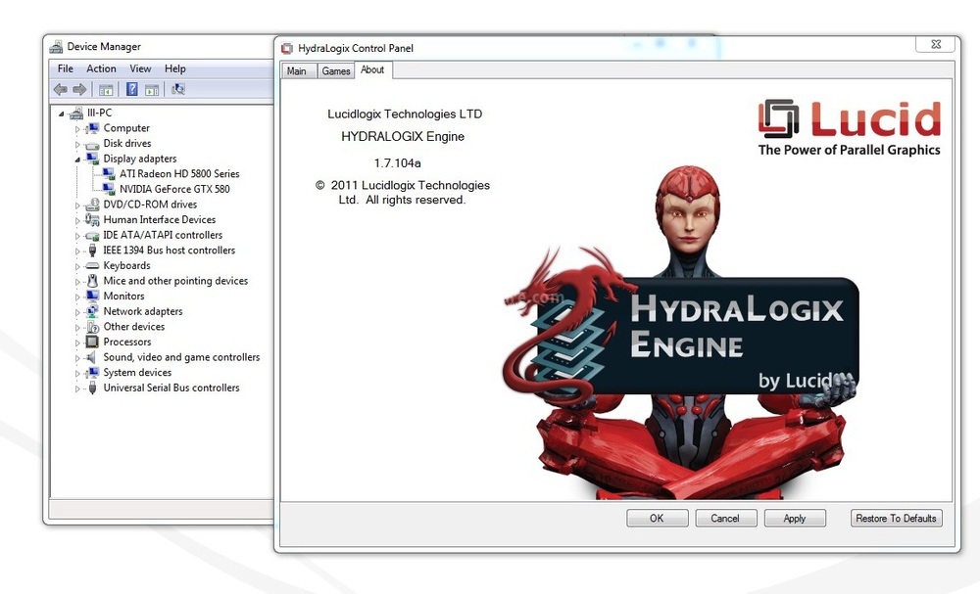Click Restore To Defaults button
The image size is (980, 594).
pyautogui.click(x=896, y=518)
